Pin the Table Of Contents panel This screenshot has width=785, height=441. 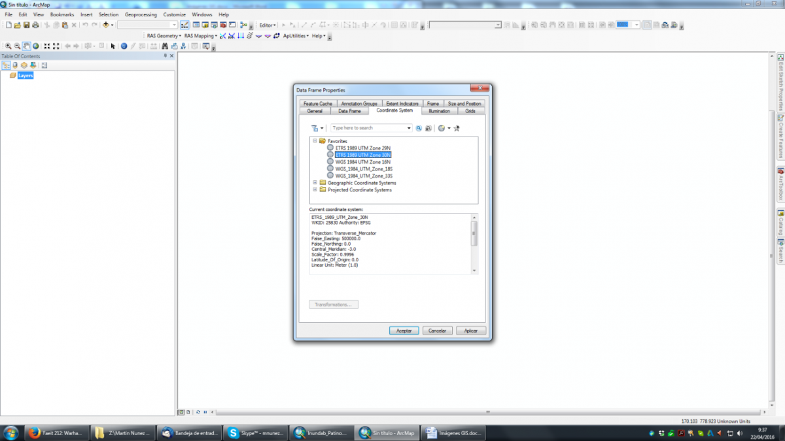pyautogui.click(x=165, y=56)
